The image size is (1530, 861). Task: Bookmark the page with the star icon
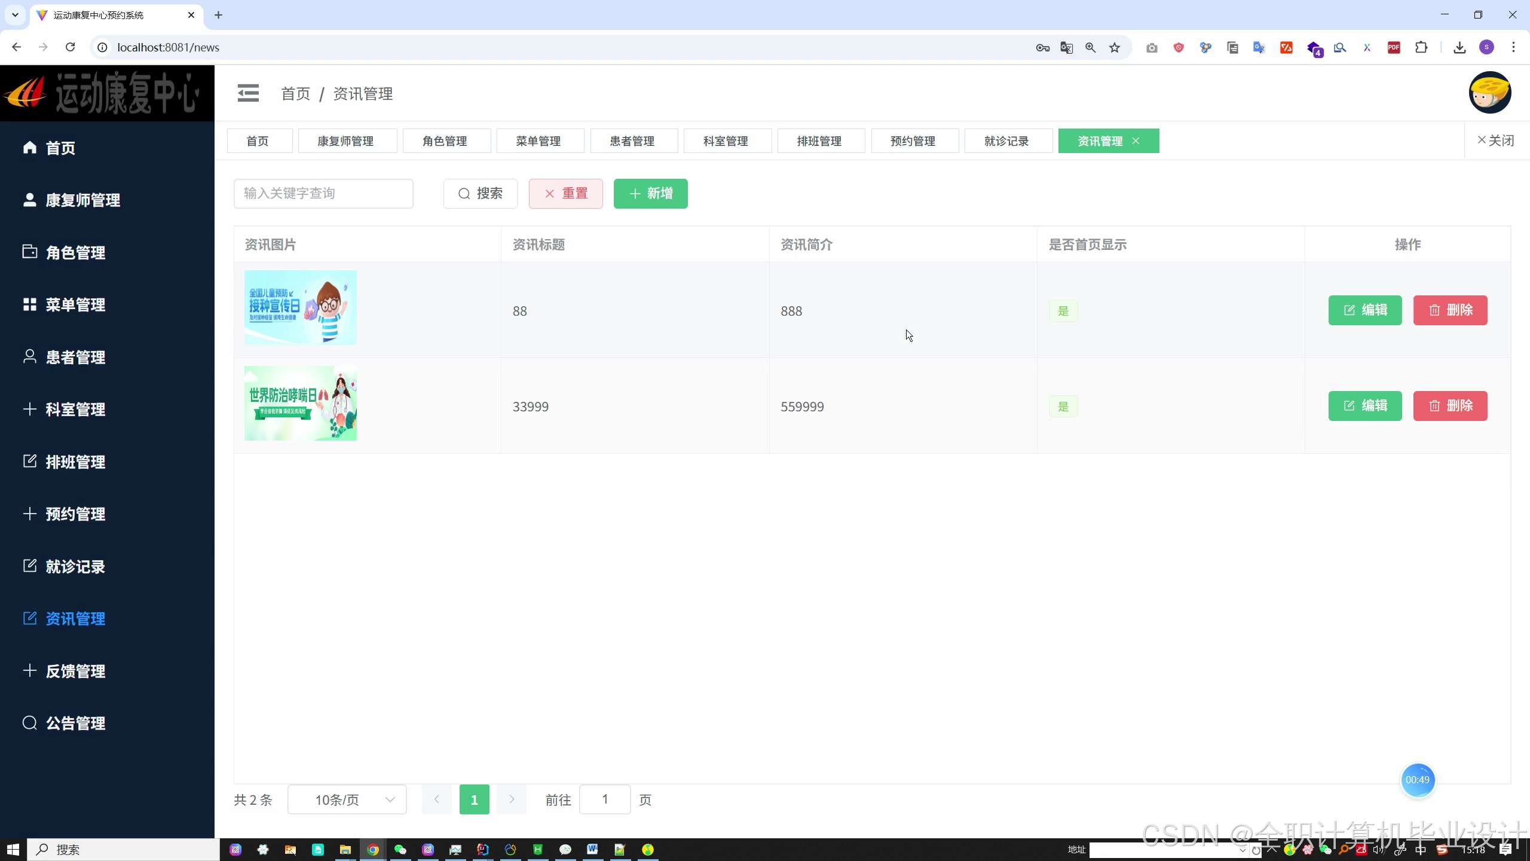pyautogui.click(x=1115, y=48)
